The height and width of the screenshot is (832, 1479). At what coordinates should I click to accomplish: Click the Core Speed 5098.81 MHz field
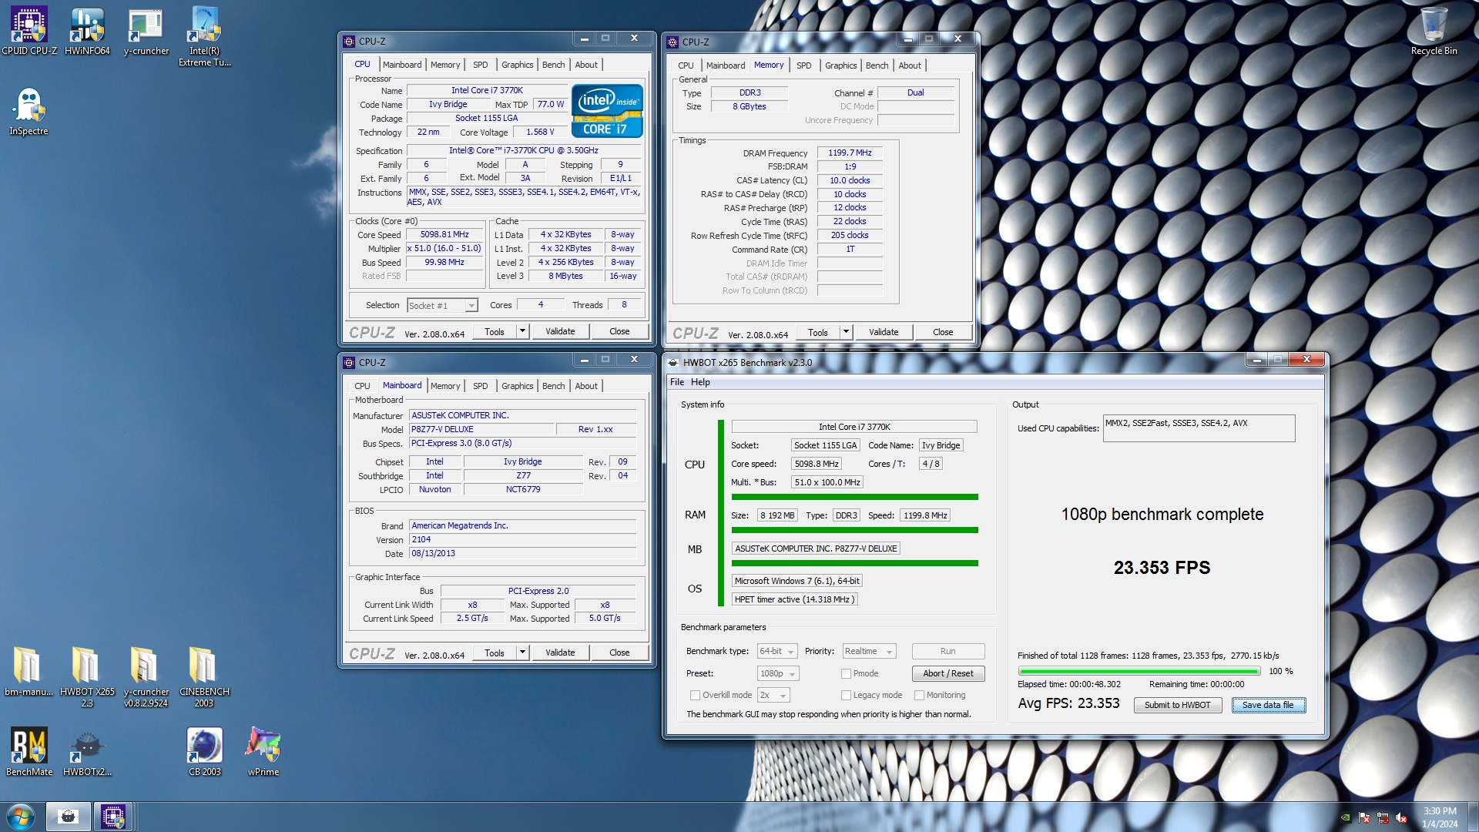point(444,234)
